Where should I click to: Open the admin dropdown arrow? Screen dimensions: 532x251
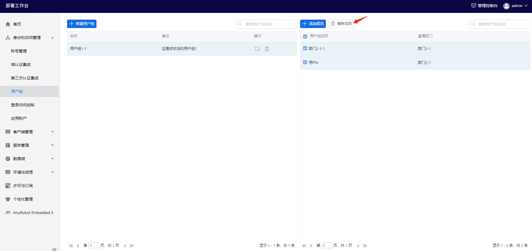click(526, 6)
